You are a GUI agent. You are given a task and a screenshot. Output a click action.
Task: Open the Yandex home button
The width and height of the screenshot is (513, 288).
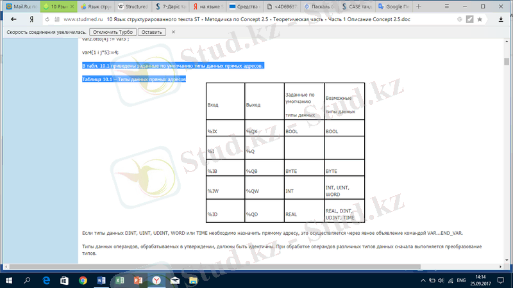coord(31,20)
